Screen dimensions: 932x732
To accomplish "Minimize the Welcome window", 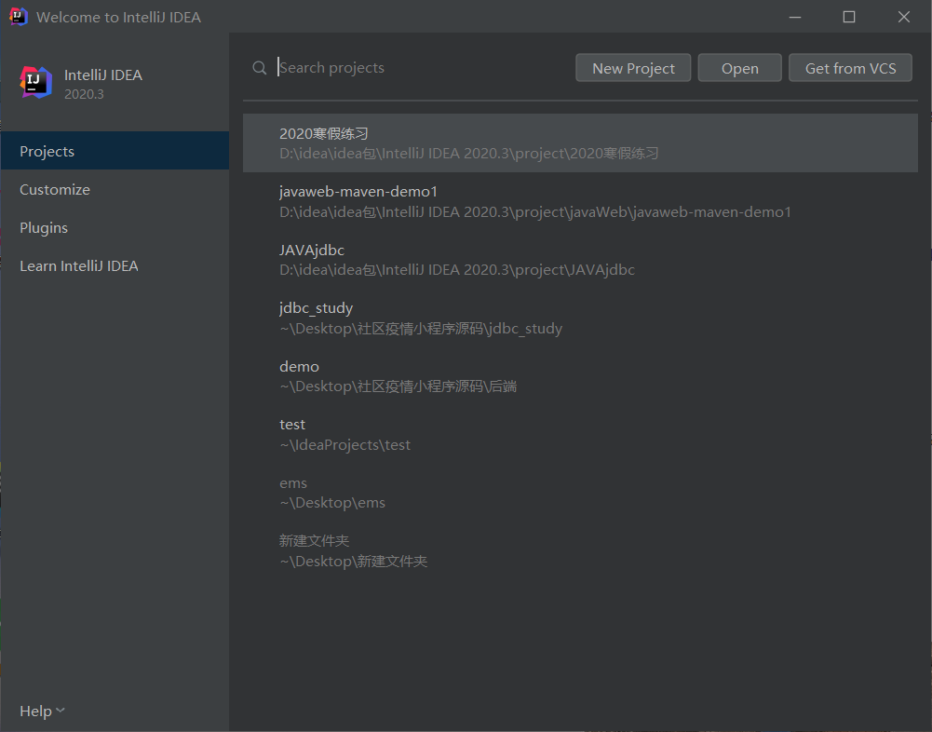I will point(795,17).
